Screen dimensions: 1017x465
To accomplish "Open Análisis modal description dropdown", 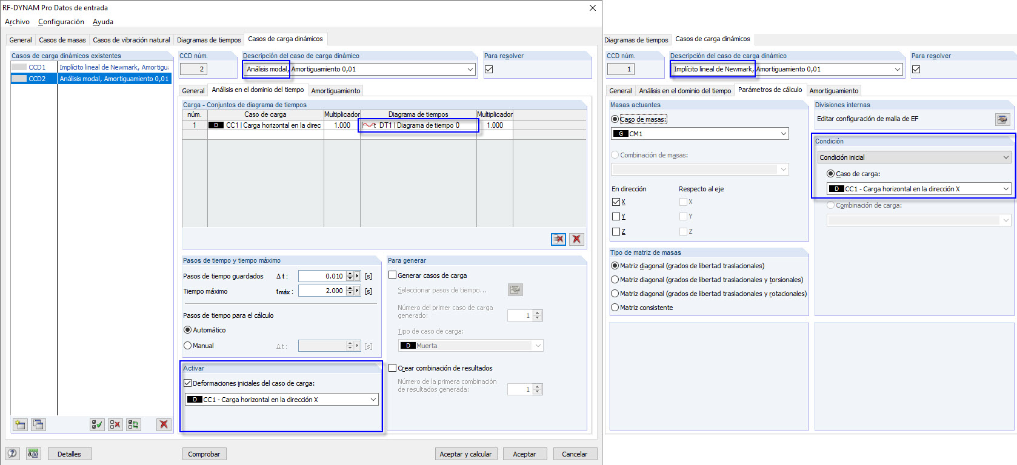I will pos(470,70).
